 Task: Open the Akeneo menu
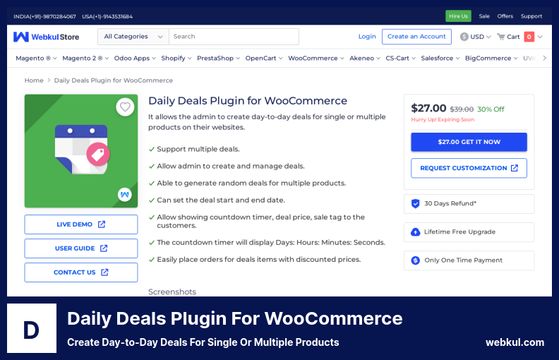pyautogui.click(x=365, y=58)
